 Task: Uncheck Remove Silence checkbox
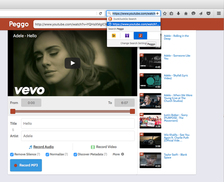point(12,155)
